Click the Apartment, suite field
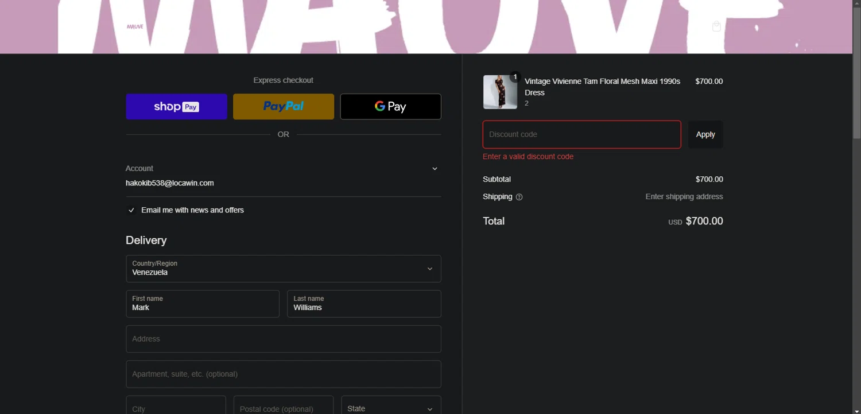The width and height of the screenshot is (861, 414). pos(284,374)
